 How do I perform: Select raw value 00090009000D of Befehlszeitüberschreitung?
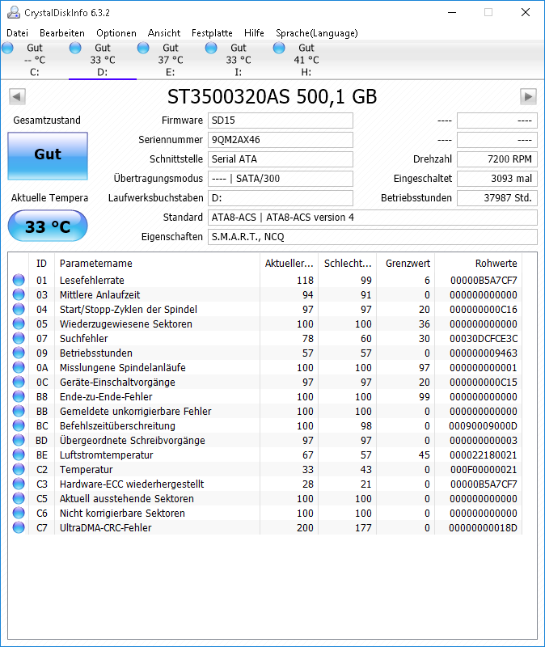[483, 426]
